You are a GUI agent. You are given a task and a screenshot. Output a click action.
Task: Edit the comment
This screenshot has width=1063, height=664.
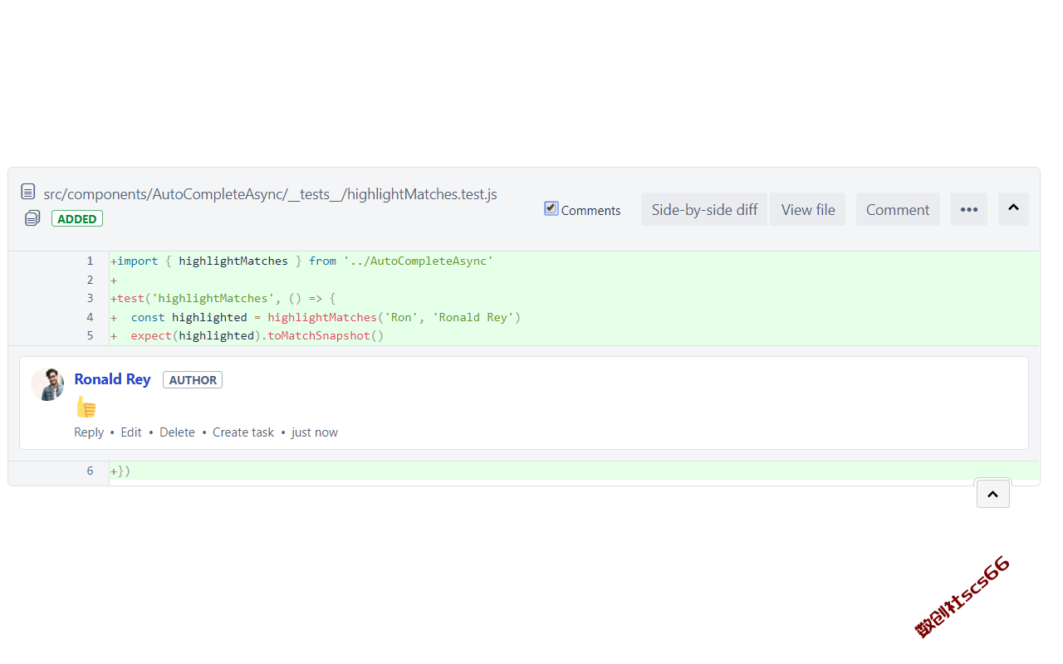pyautogui.click(x=131, y=432)
